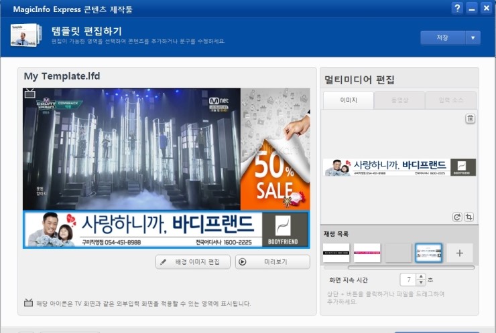Screen dimensions: 496x333
Task: Click the 템플릿 편집하기 heading
Action: click(86, 31)
